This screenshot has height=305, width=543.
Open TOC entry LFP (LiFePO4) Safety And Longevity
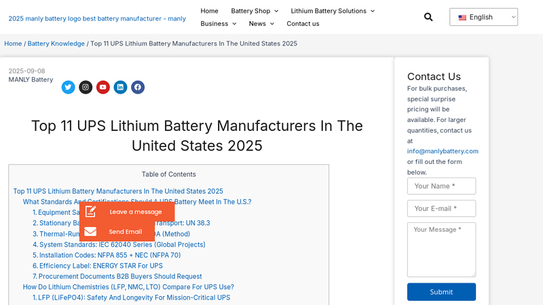tap(131, 298)
